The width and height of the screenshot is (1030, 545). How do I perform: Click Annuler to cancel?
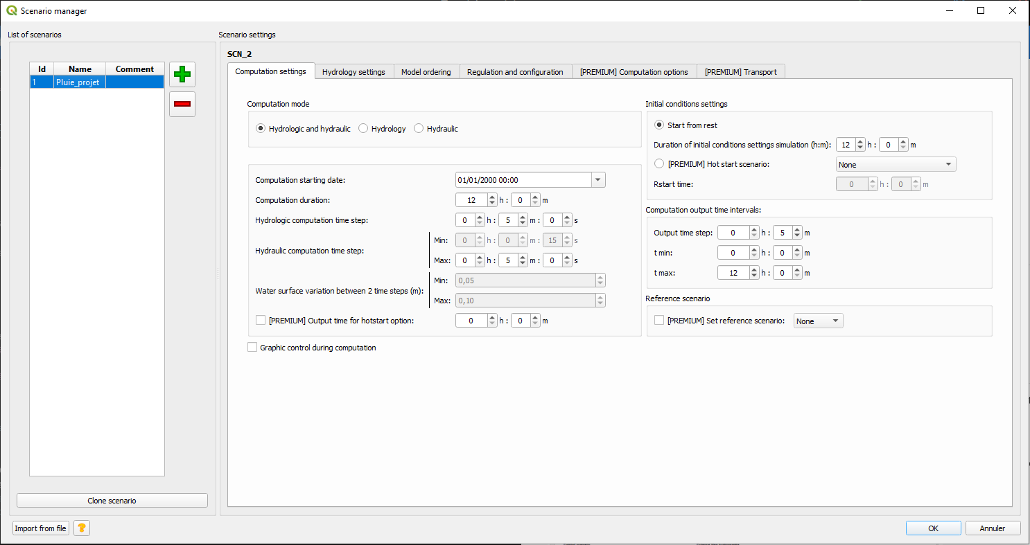pos(993,528)
